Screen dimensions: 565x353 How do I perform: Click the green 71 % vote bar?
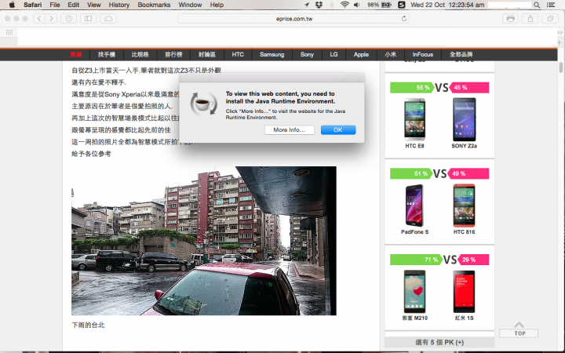coord(416,260)
